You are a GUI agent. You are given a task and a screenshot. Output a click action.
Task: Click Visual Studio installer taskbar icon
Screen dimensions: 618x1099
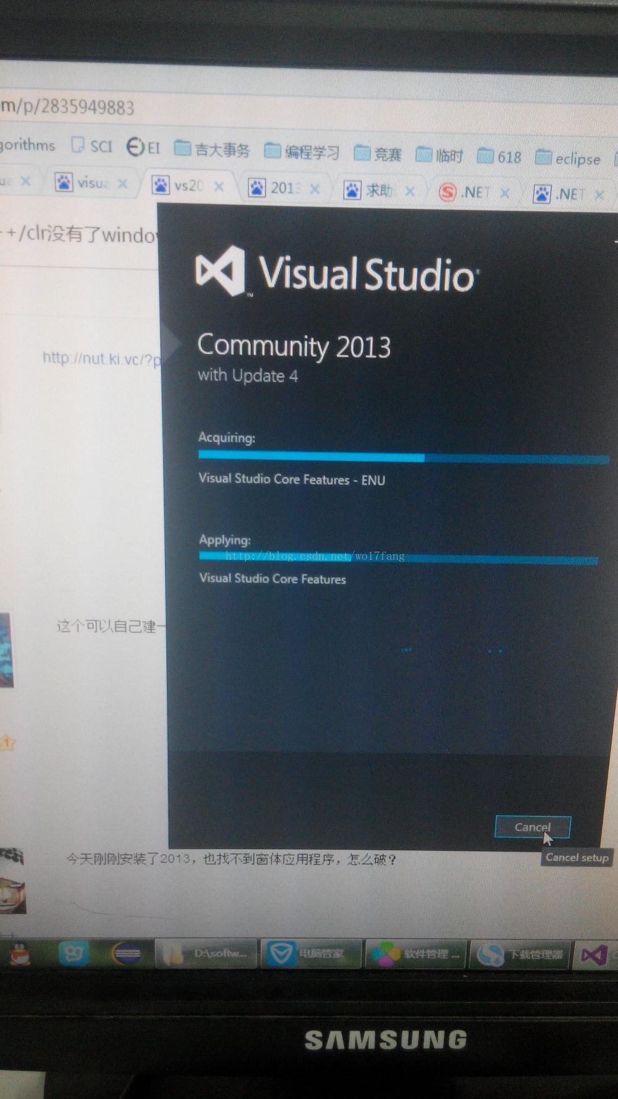tap(595, 956)
